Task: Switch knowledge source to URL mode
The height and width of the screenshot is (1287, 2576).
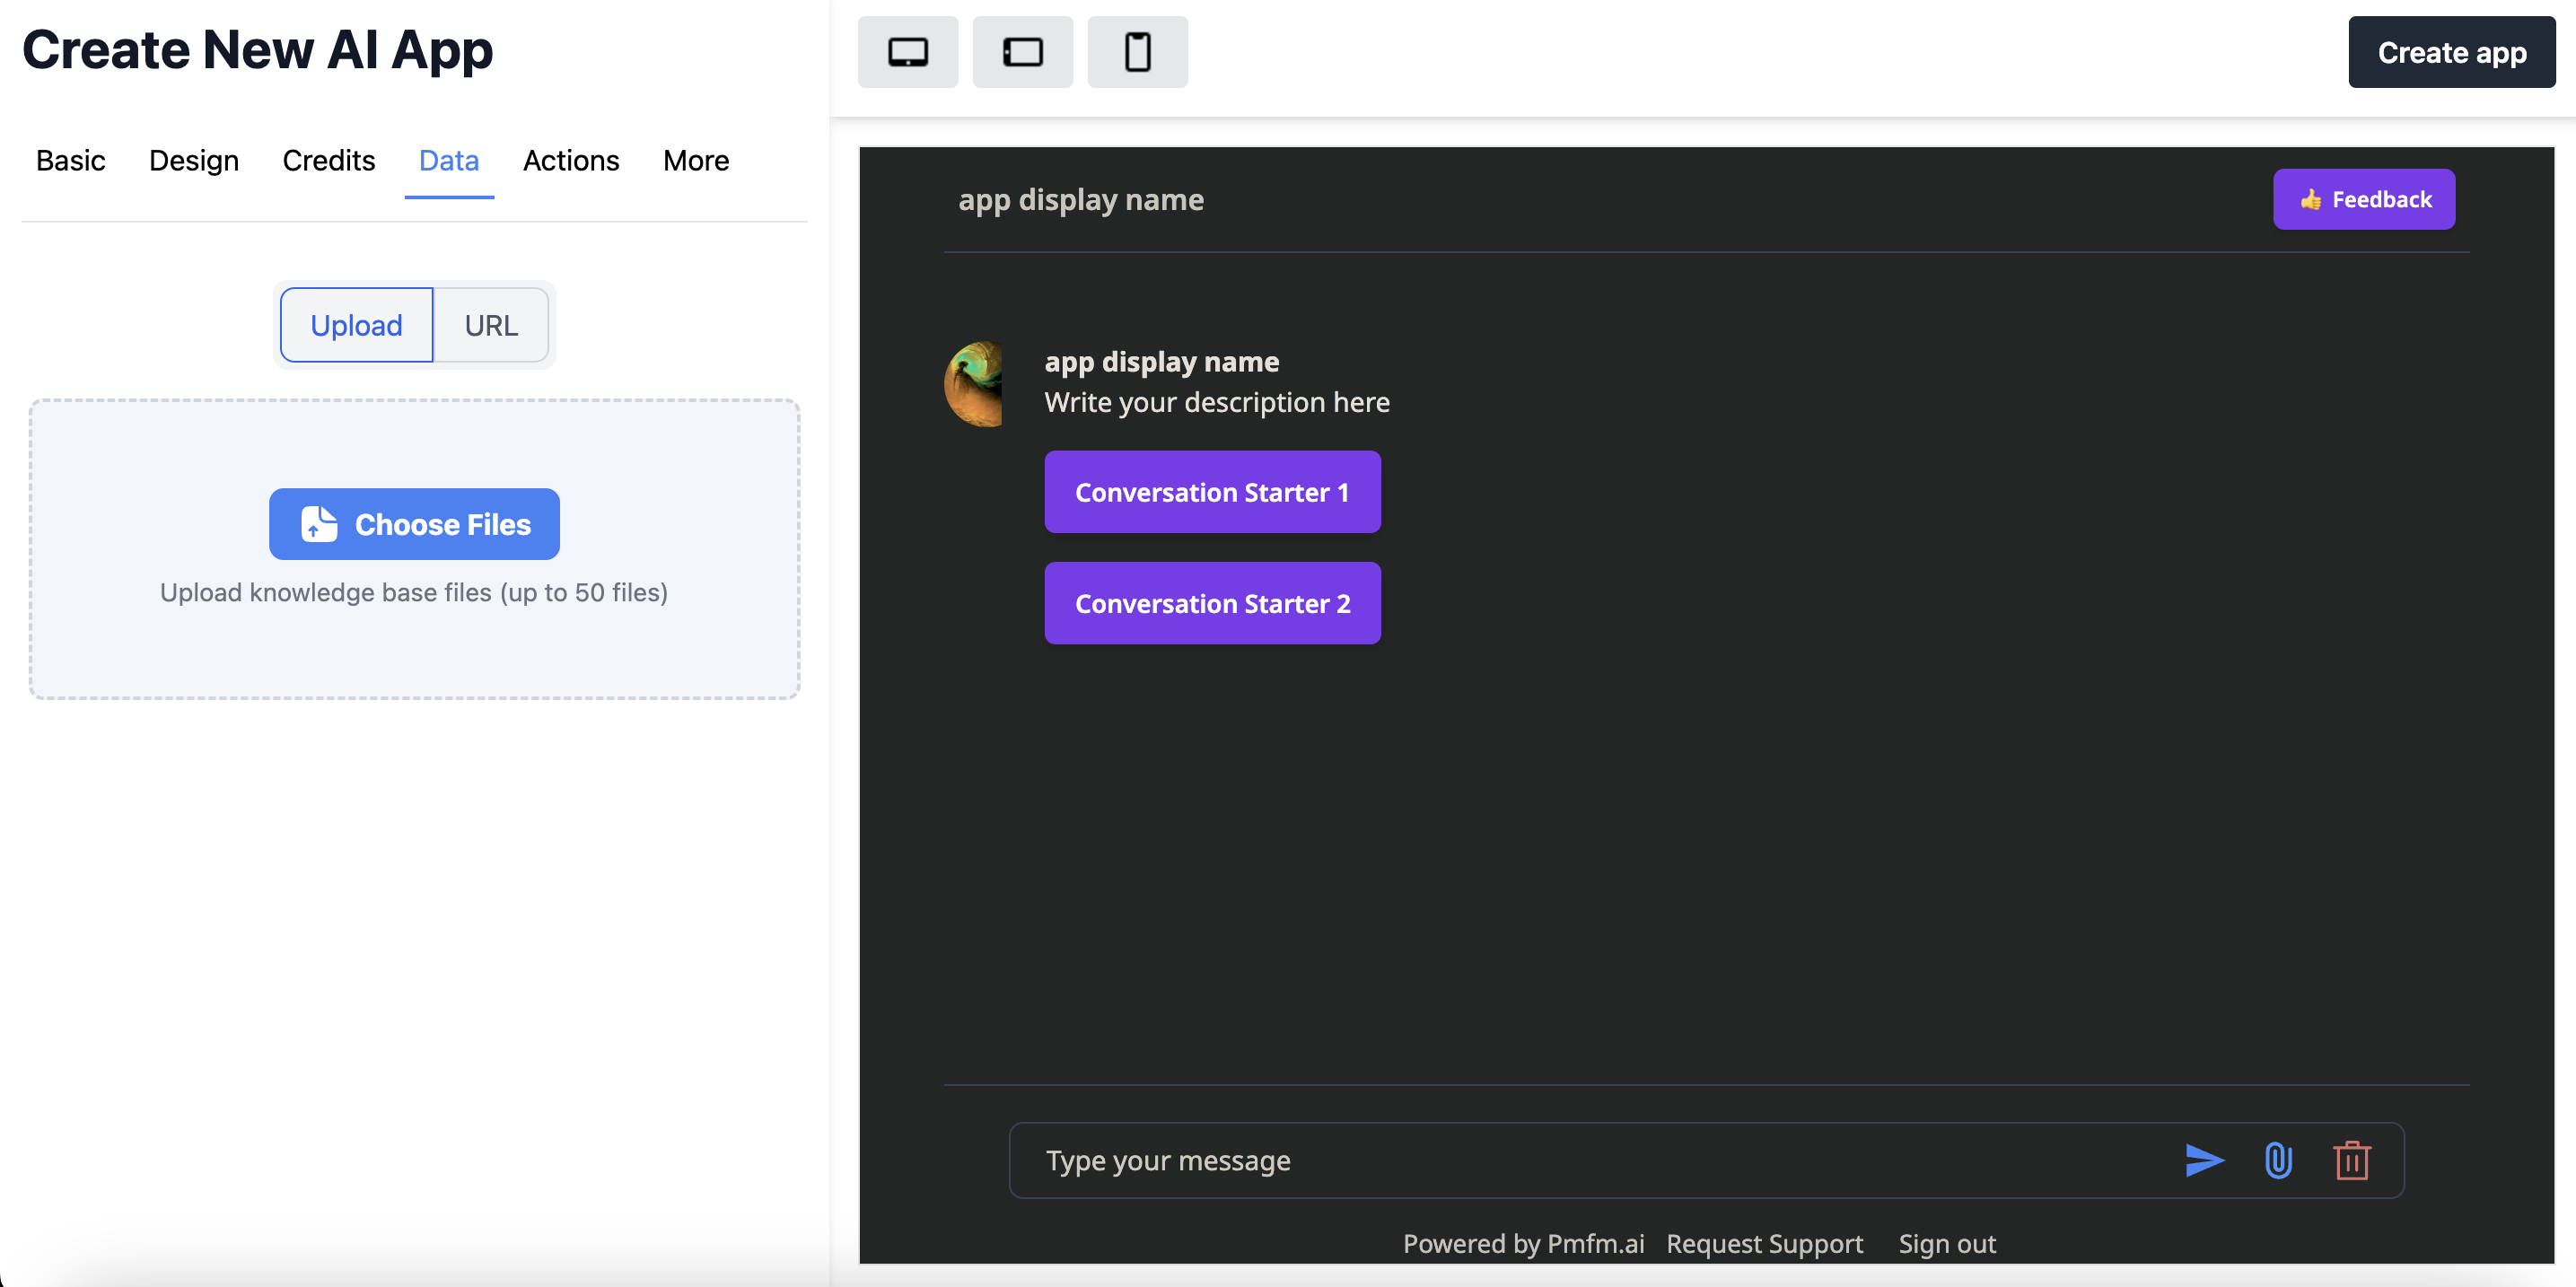Action: 490,324
